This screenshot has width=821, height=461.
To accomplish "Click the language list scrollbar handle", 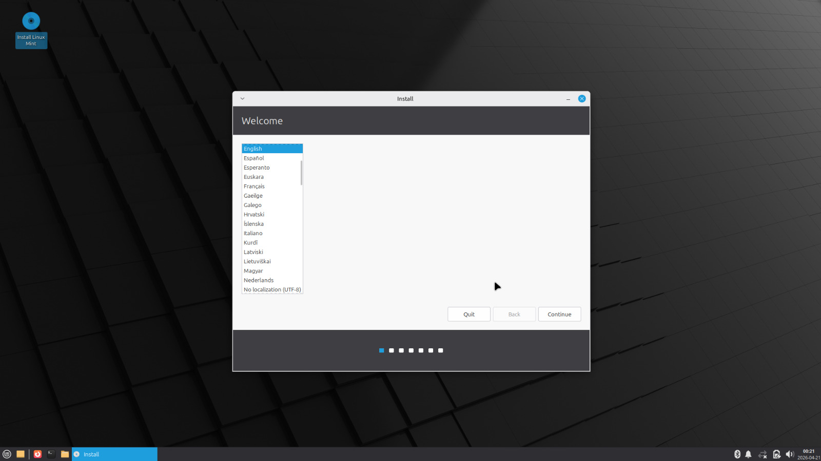I will [301, 173].
